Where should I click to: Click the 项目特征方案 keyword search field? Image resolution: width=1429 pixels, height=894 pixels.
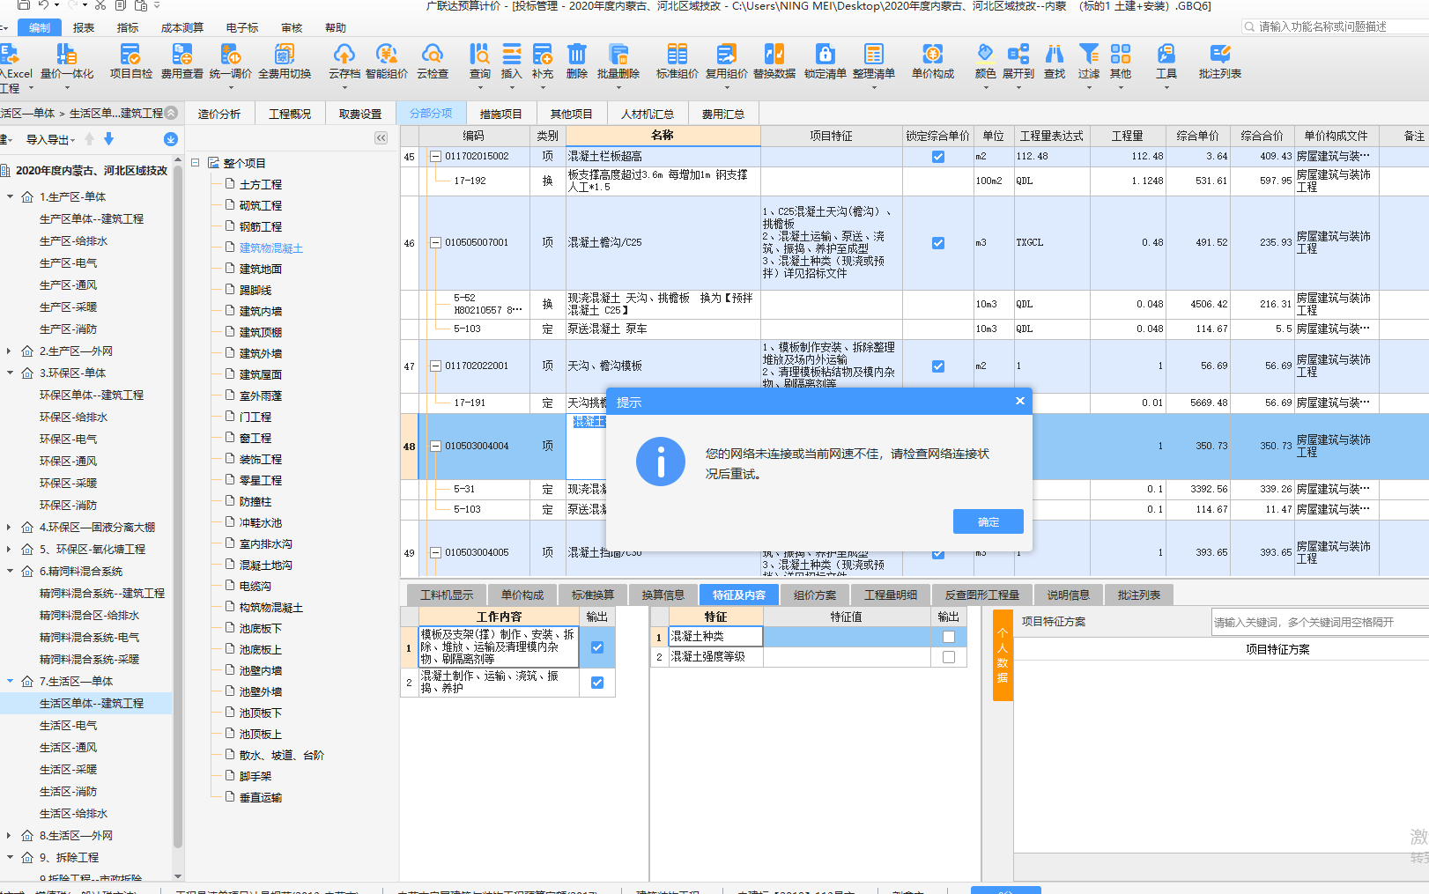coord(1320,623)
